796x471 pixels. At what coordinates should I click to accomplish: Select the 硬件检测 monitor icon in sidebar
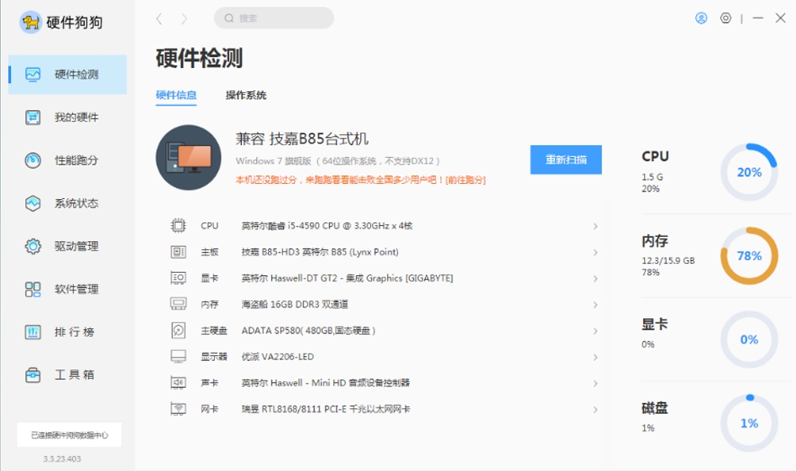[33, 75]
